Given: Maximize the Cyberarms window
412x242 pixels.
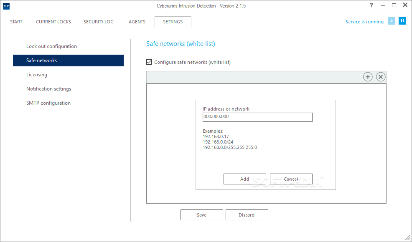Looking at the screenshot, I should [x=394, y=5].
